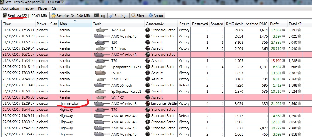Click the XP star icon beside 5,292
Screen dimensions: 312x137
[299, 30]
